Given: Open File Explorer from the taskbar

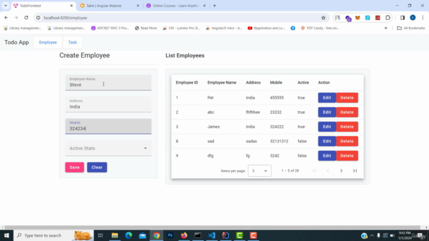Looking at the screenshot, I should [x=115, y=235].
